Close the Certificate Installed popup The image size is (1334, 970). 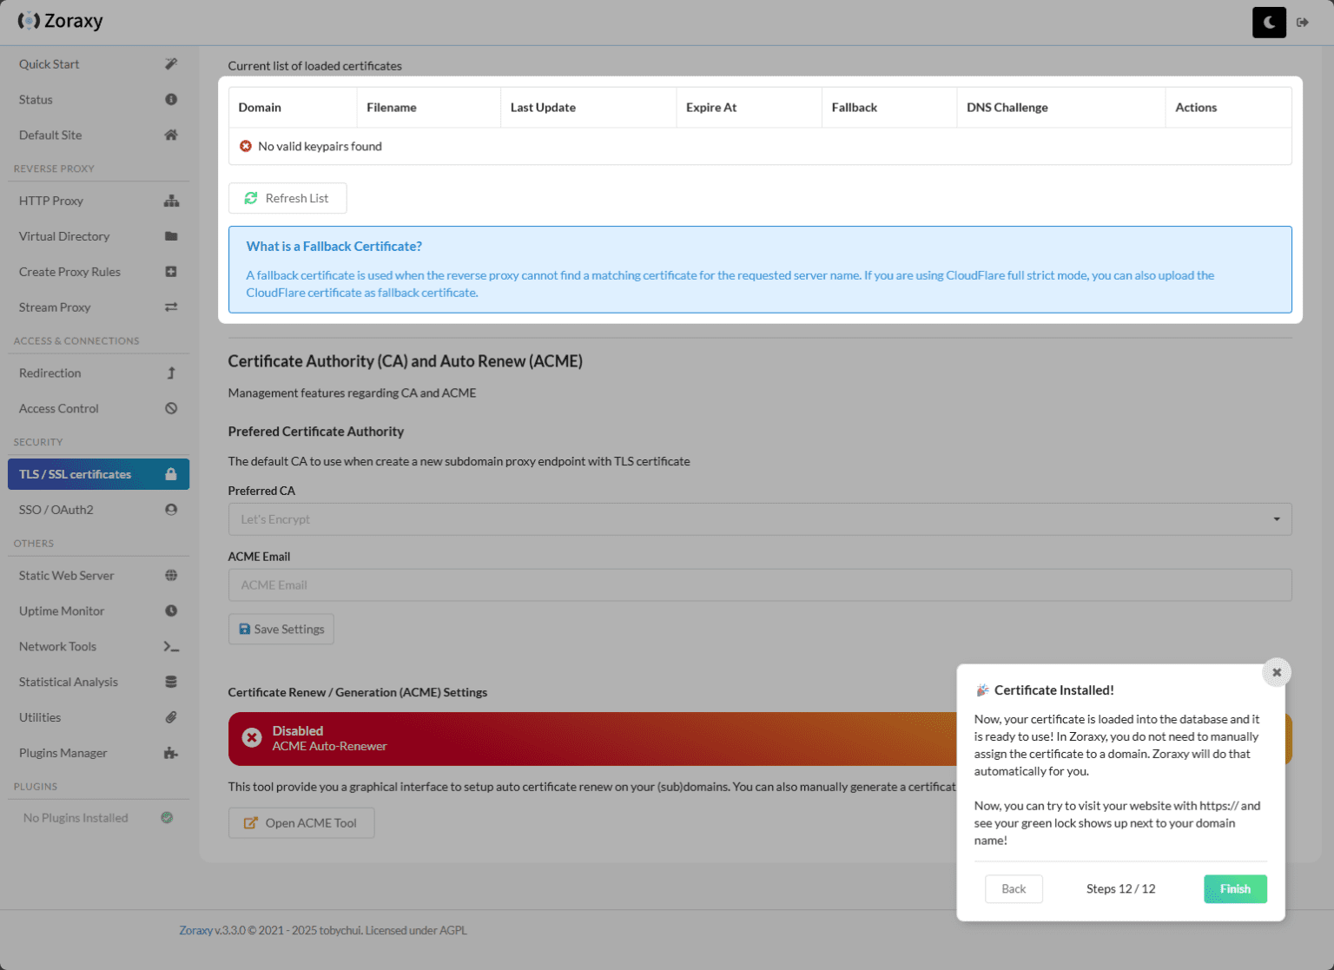[1277, 672]
